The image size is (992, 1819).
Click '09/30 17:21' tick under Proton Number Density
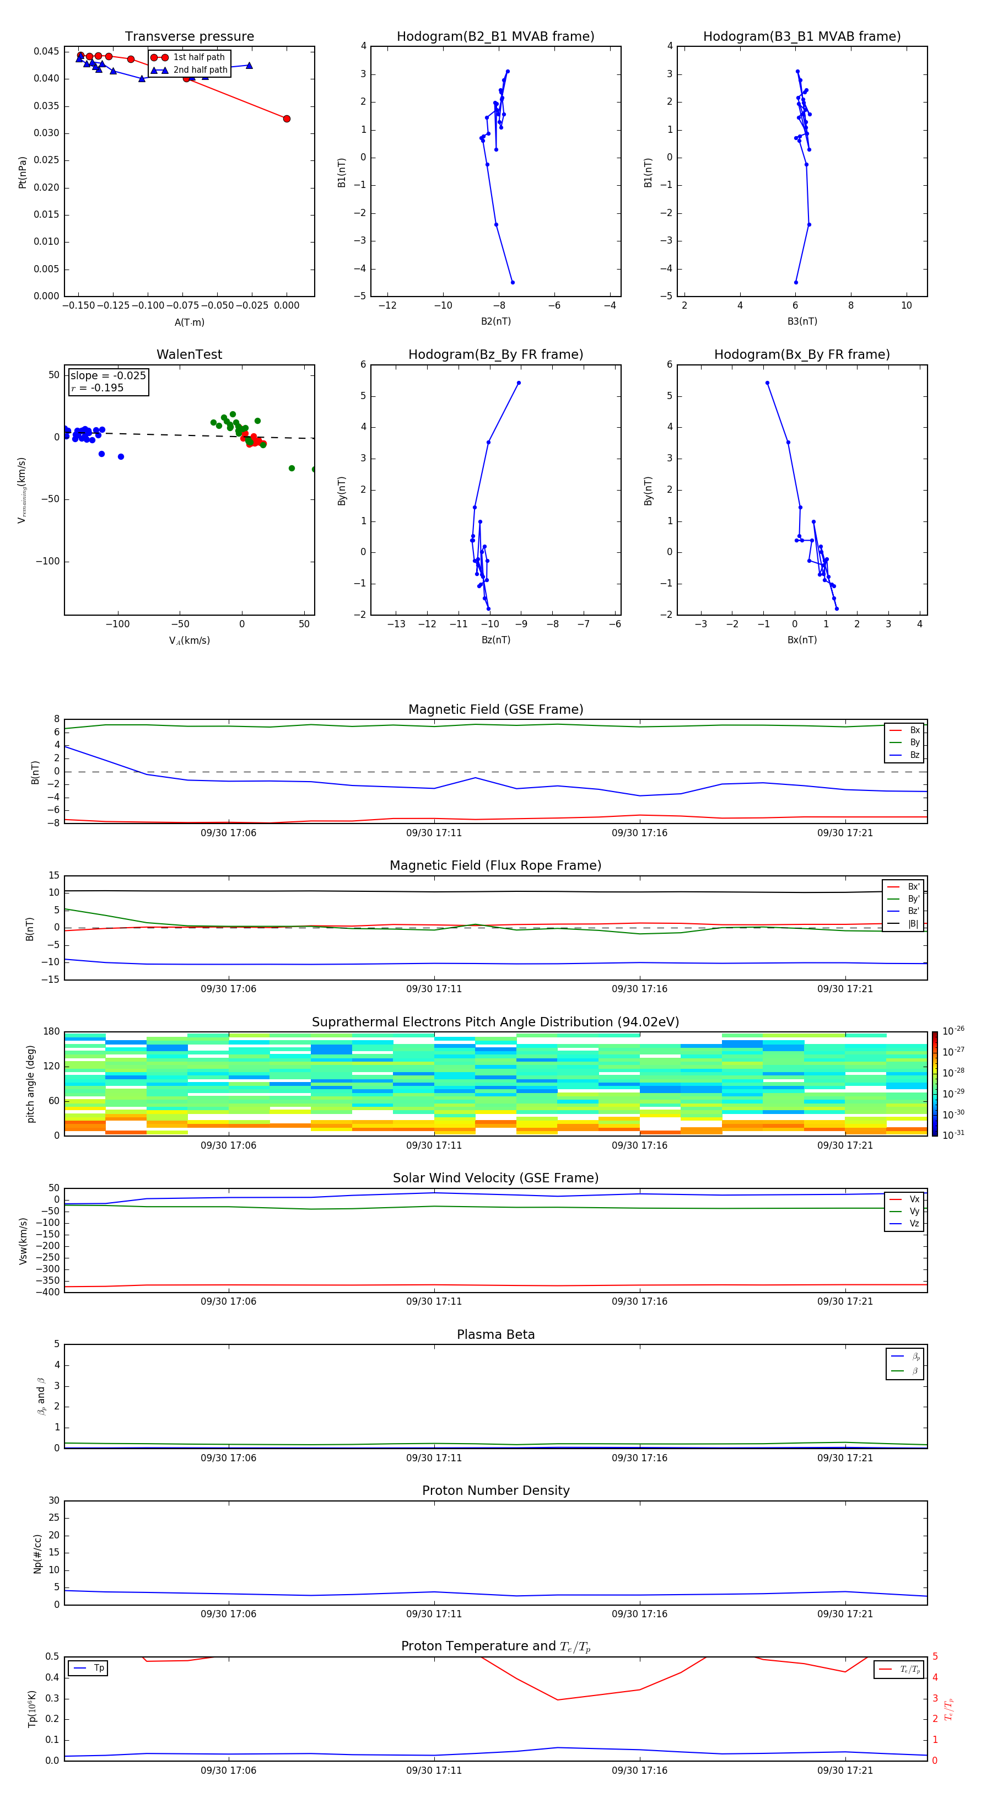[x=845, y=1614]
